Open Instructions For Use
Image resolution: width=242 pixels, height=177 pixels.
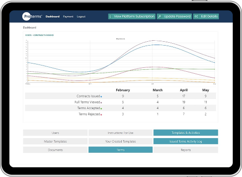pos(121,133)
